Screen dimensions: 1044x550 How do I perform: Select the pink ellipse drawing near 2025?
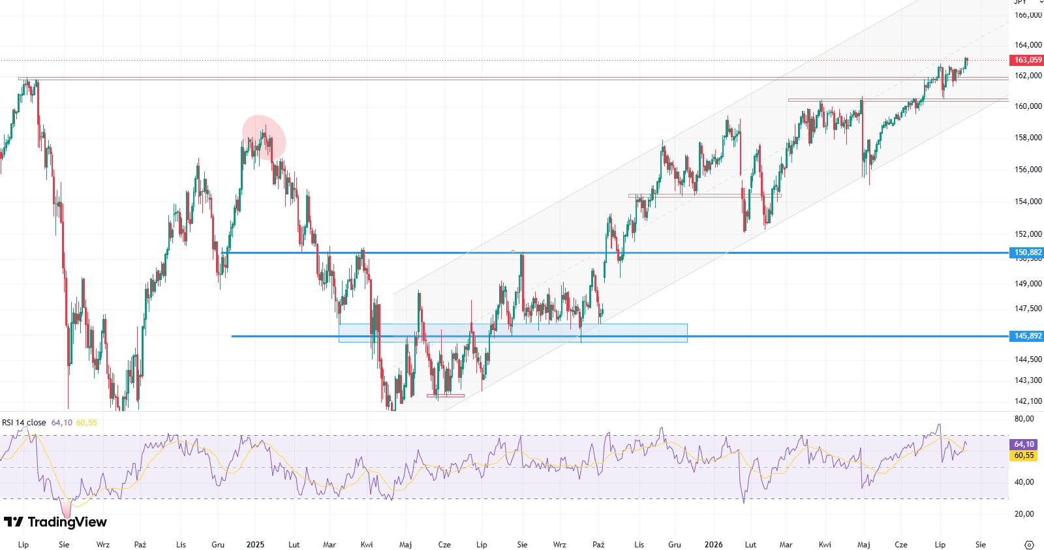(264, 138)
